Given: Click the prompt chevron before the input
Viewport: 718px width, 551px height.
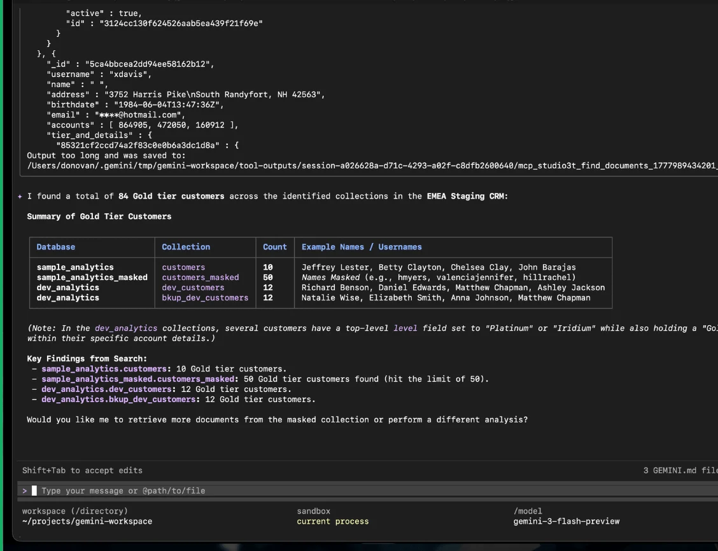Looking at the screenshot, I should click(25, 491).
